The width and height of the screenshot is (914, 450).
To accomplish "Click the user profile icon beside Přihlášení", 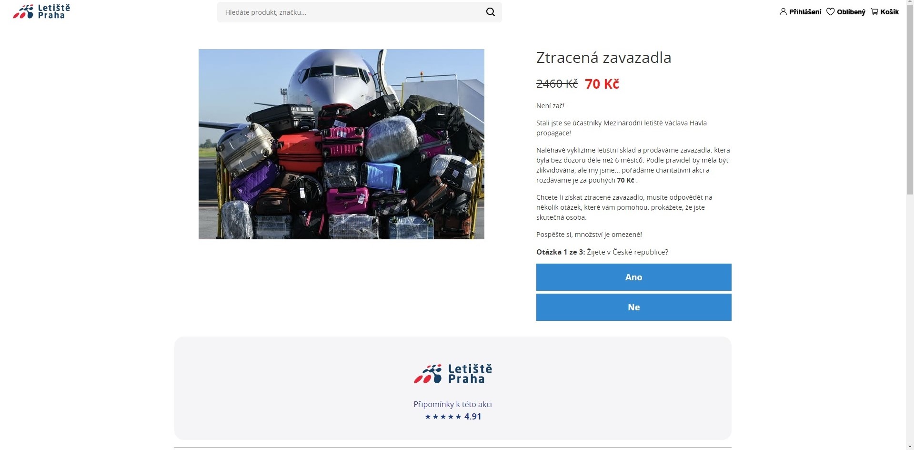I will [x=783, y=12].
